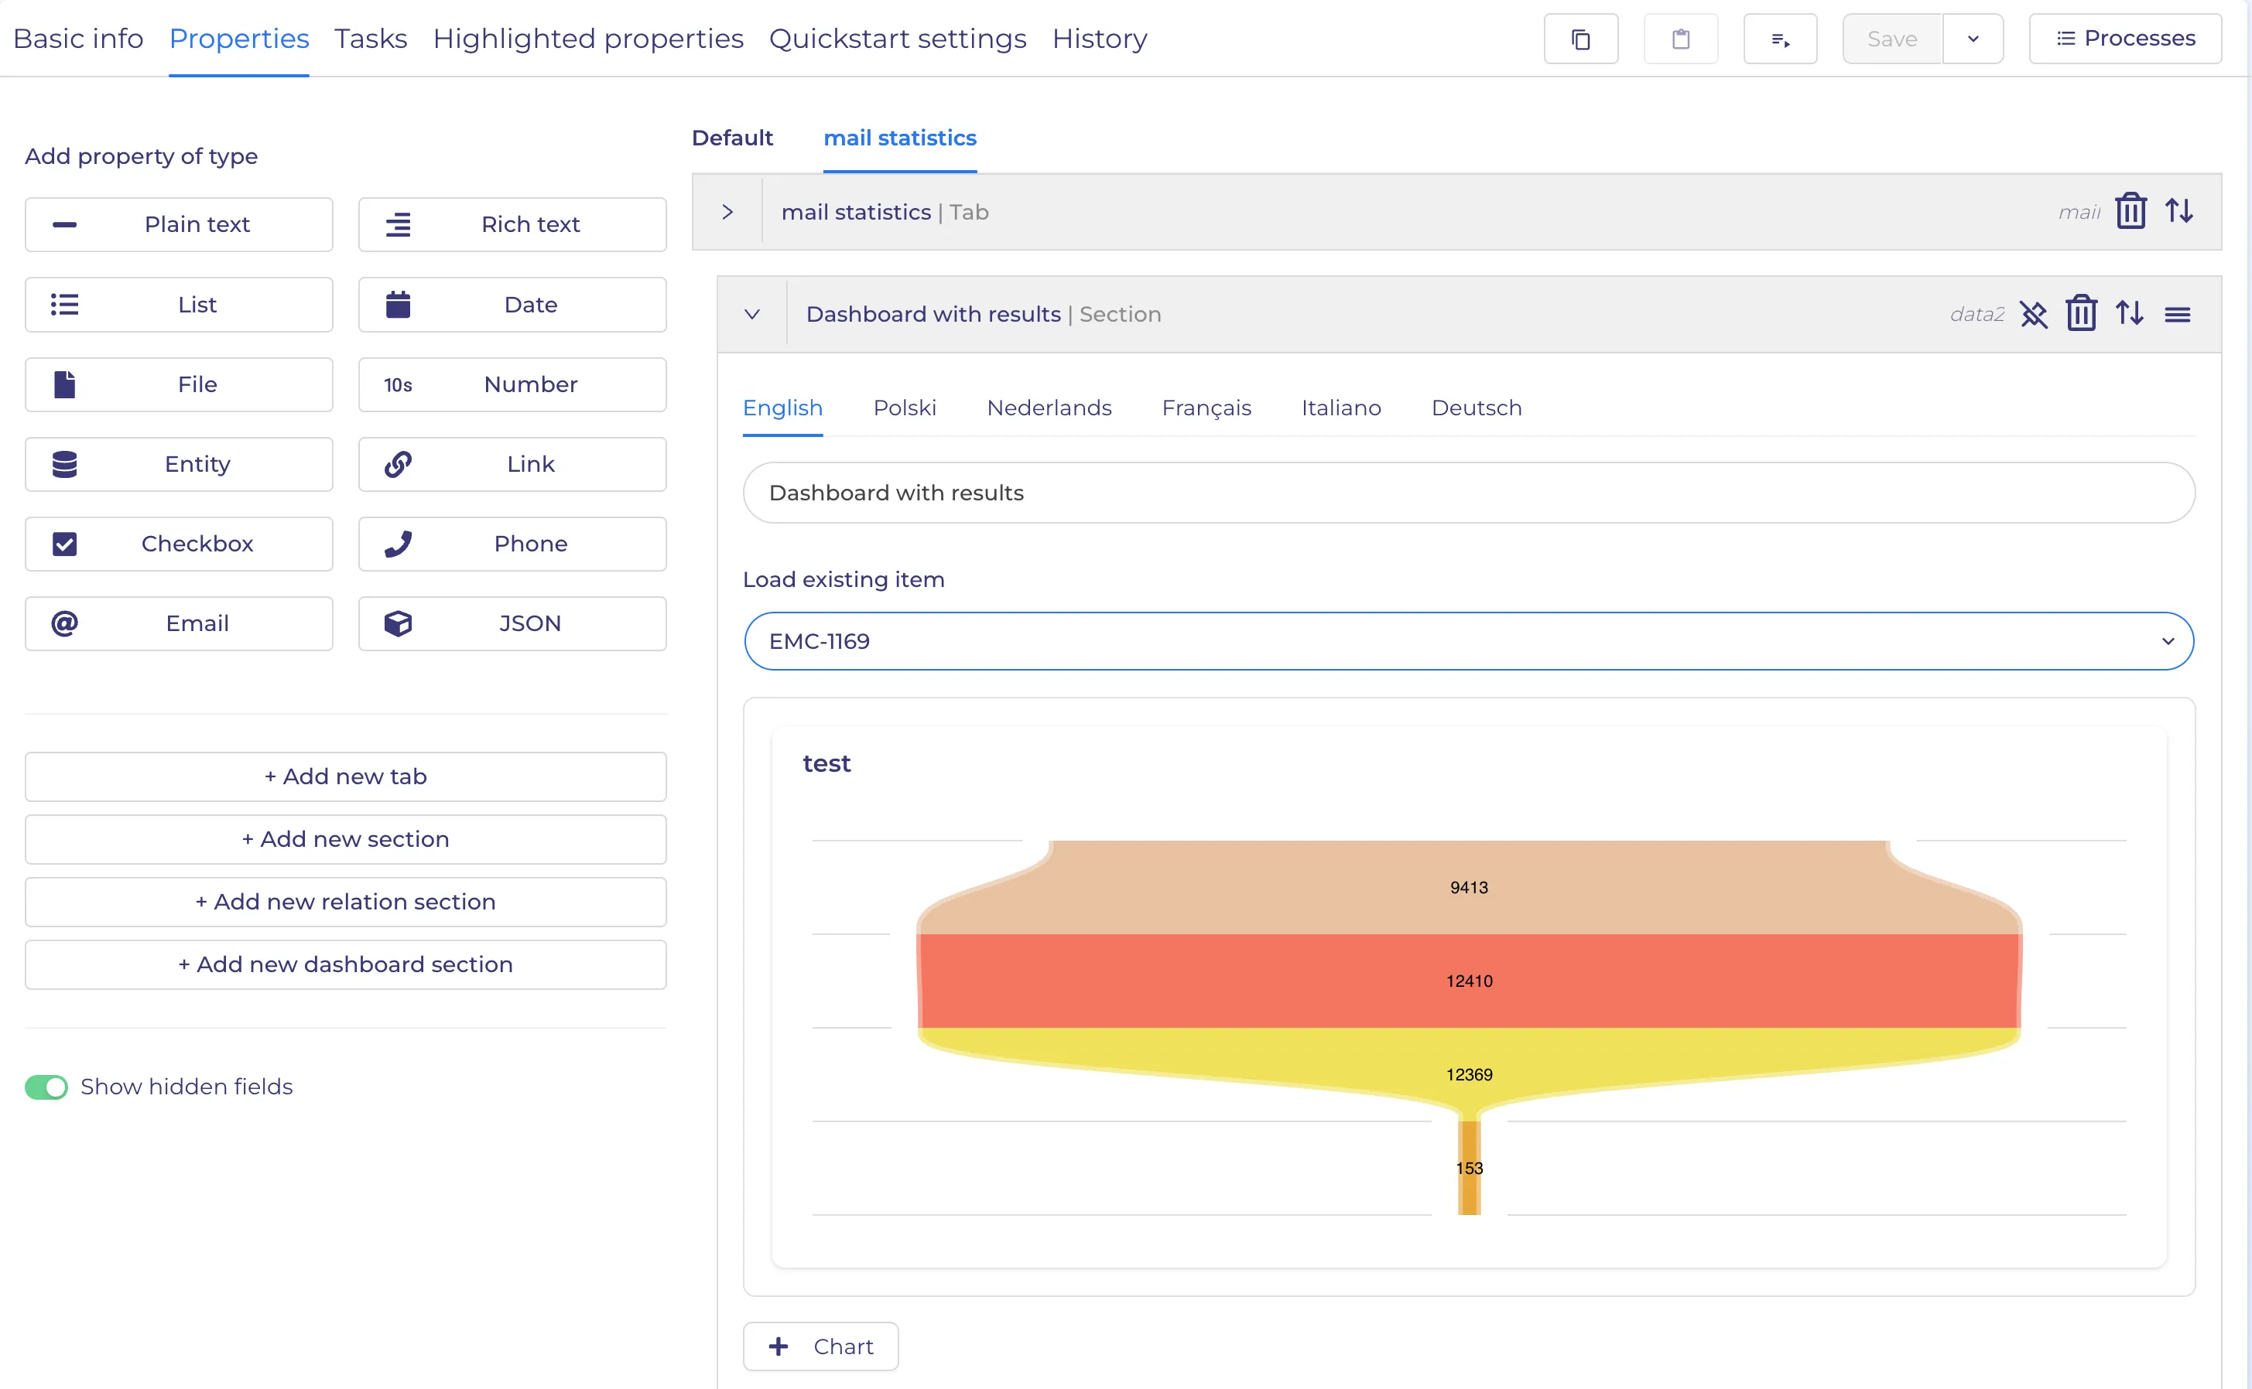Select the Deutsch language tab
This screenshot has height=1389, width=2252.
1477,408
